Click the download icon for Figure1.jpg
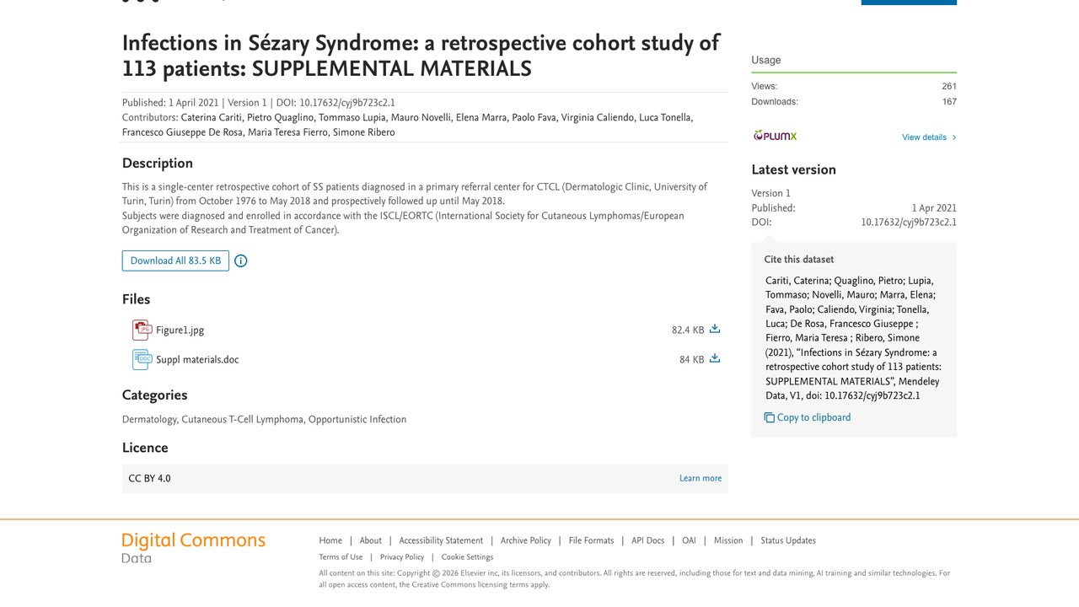The image size is (1079, 607). click(x=715, y=329)
